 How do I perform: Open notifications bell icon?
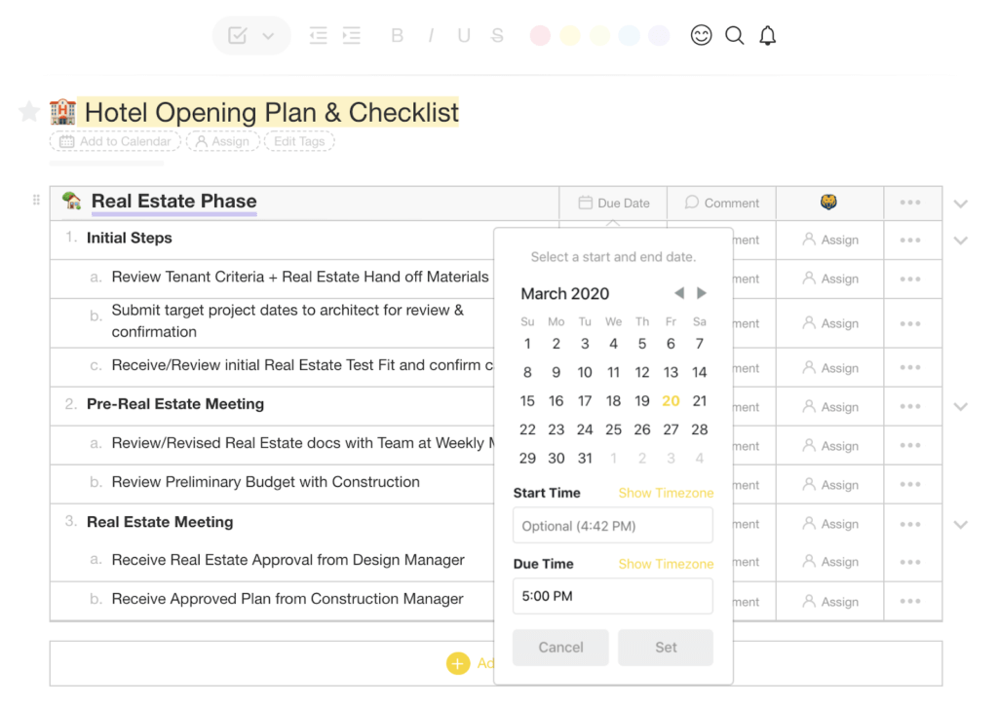(768, 36)
